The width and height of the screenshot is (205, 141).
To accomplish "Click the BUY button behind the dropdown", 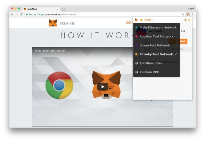I will pyautogui.click(x=173, y=41).
